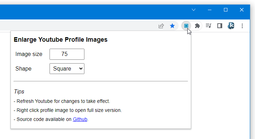Close the browser window
The width and height of the screenshot is (255, 139).
[242, 10]
